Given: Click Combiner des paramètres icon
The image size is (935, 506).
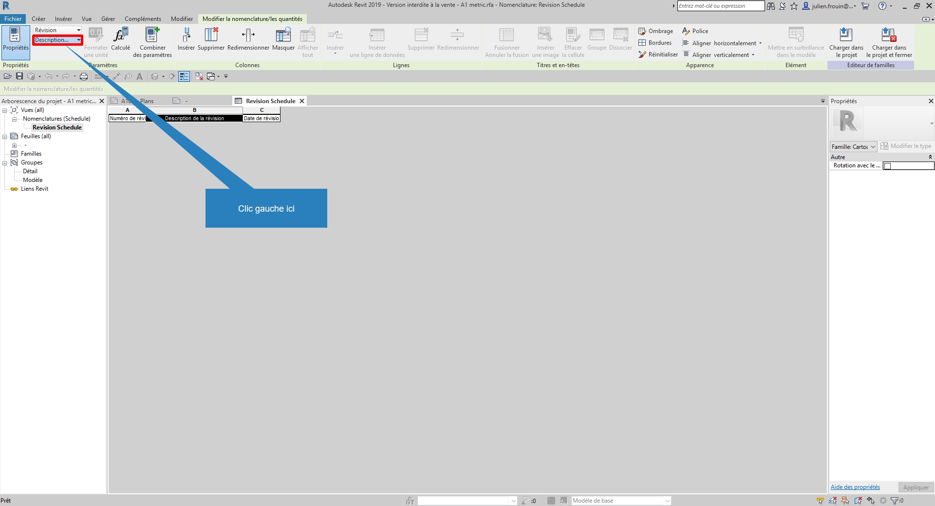Looking at the screenshot, I should click(x=152, y=36).
